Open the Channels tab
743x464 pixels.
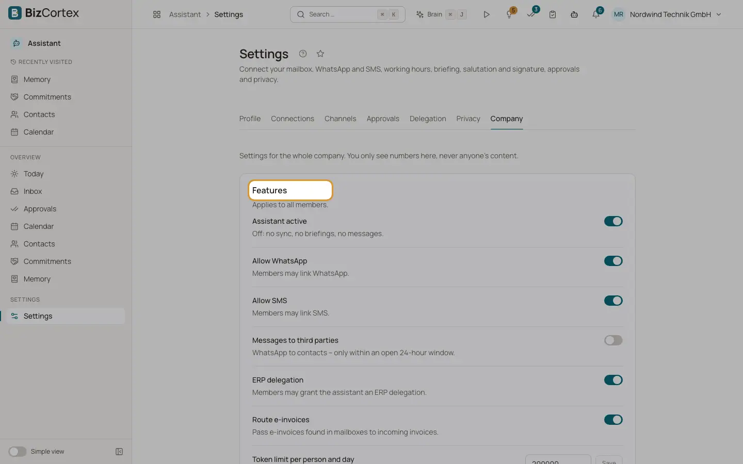340,119
